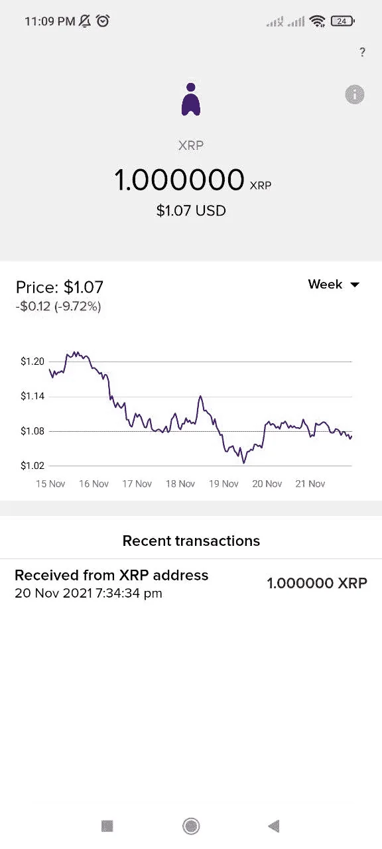Tap the $1.07 USD balance value
Viewport: 382px width, 849px height.
click(x=191, y=211)
